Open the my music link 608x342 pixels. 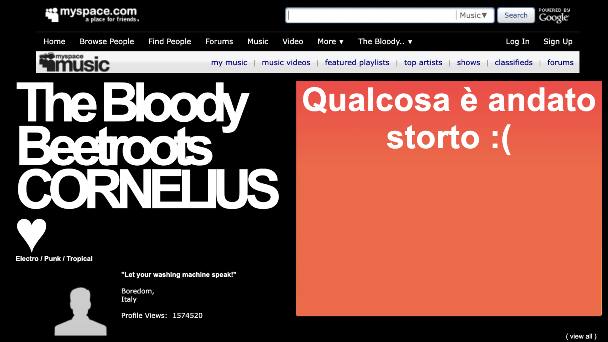click(229, 62)
